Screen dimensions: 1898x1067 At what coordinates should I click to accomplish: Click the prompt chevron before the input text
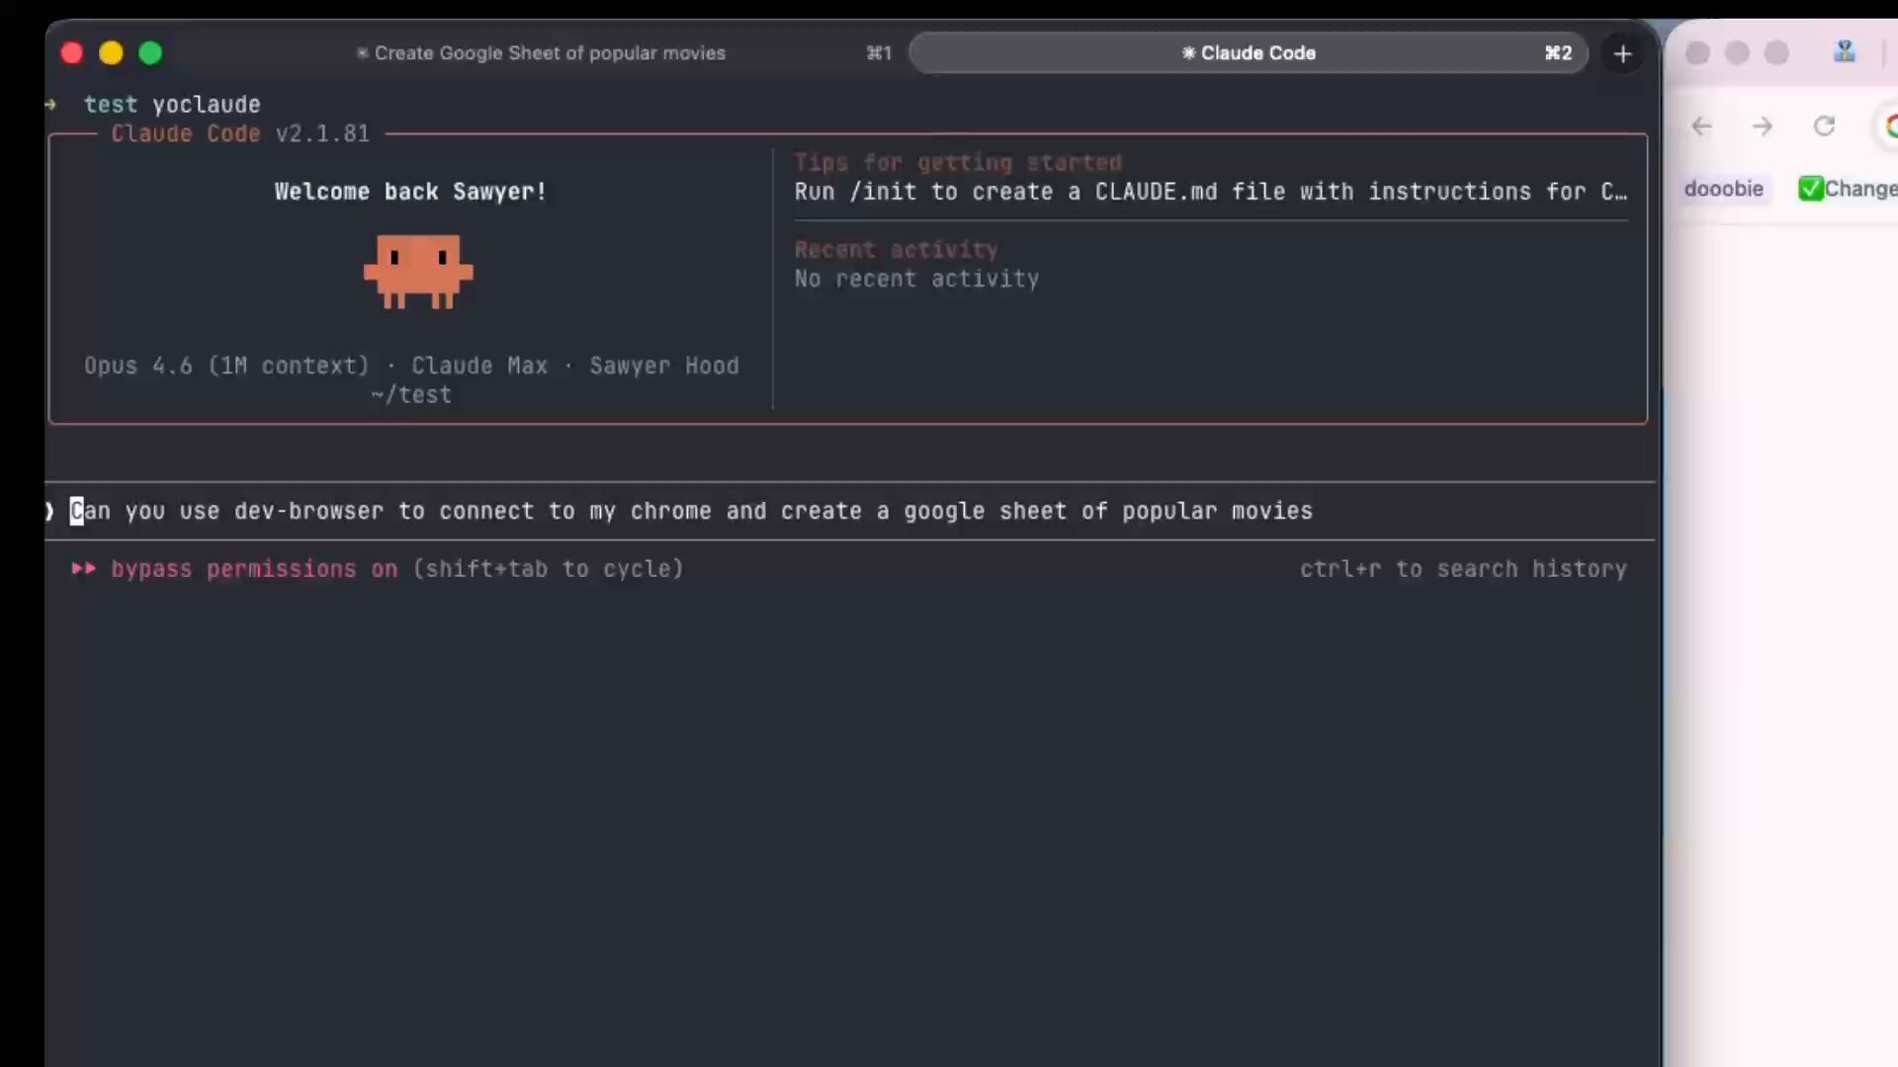(49, 511)
